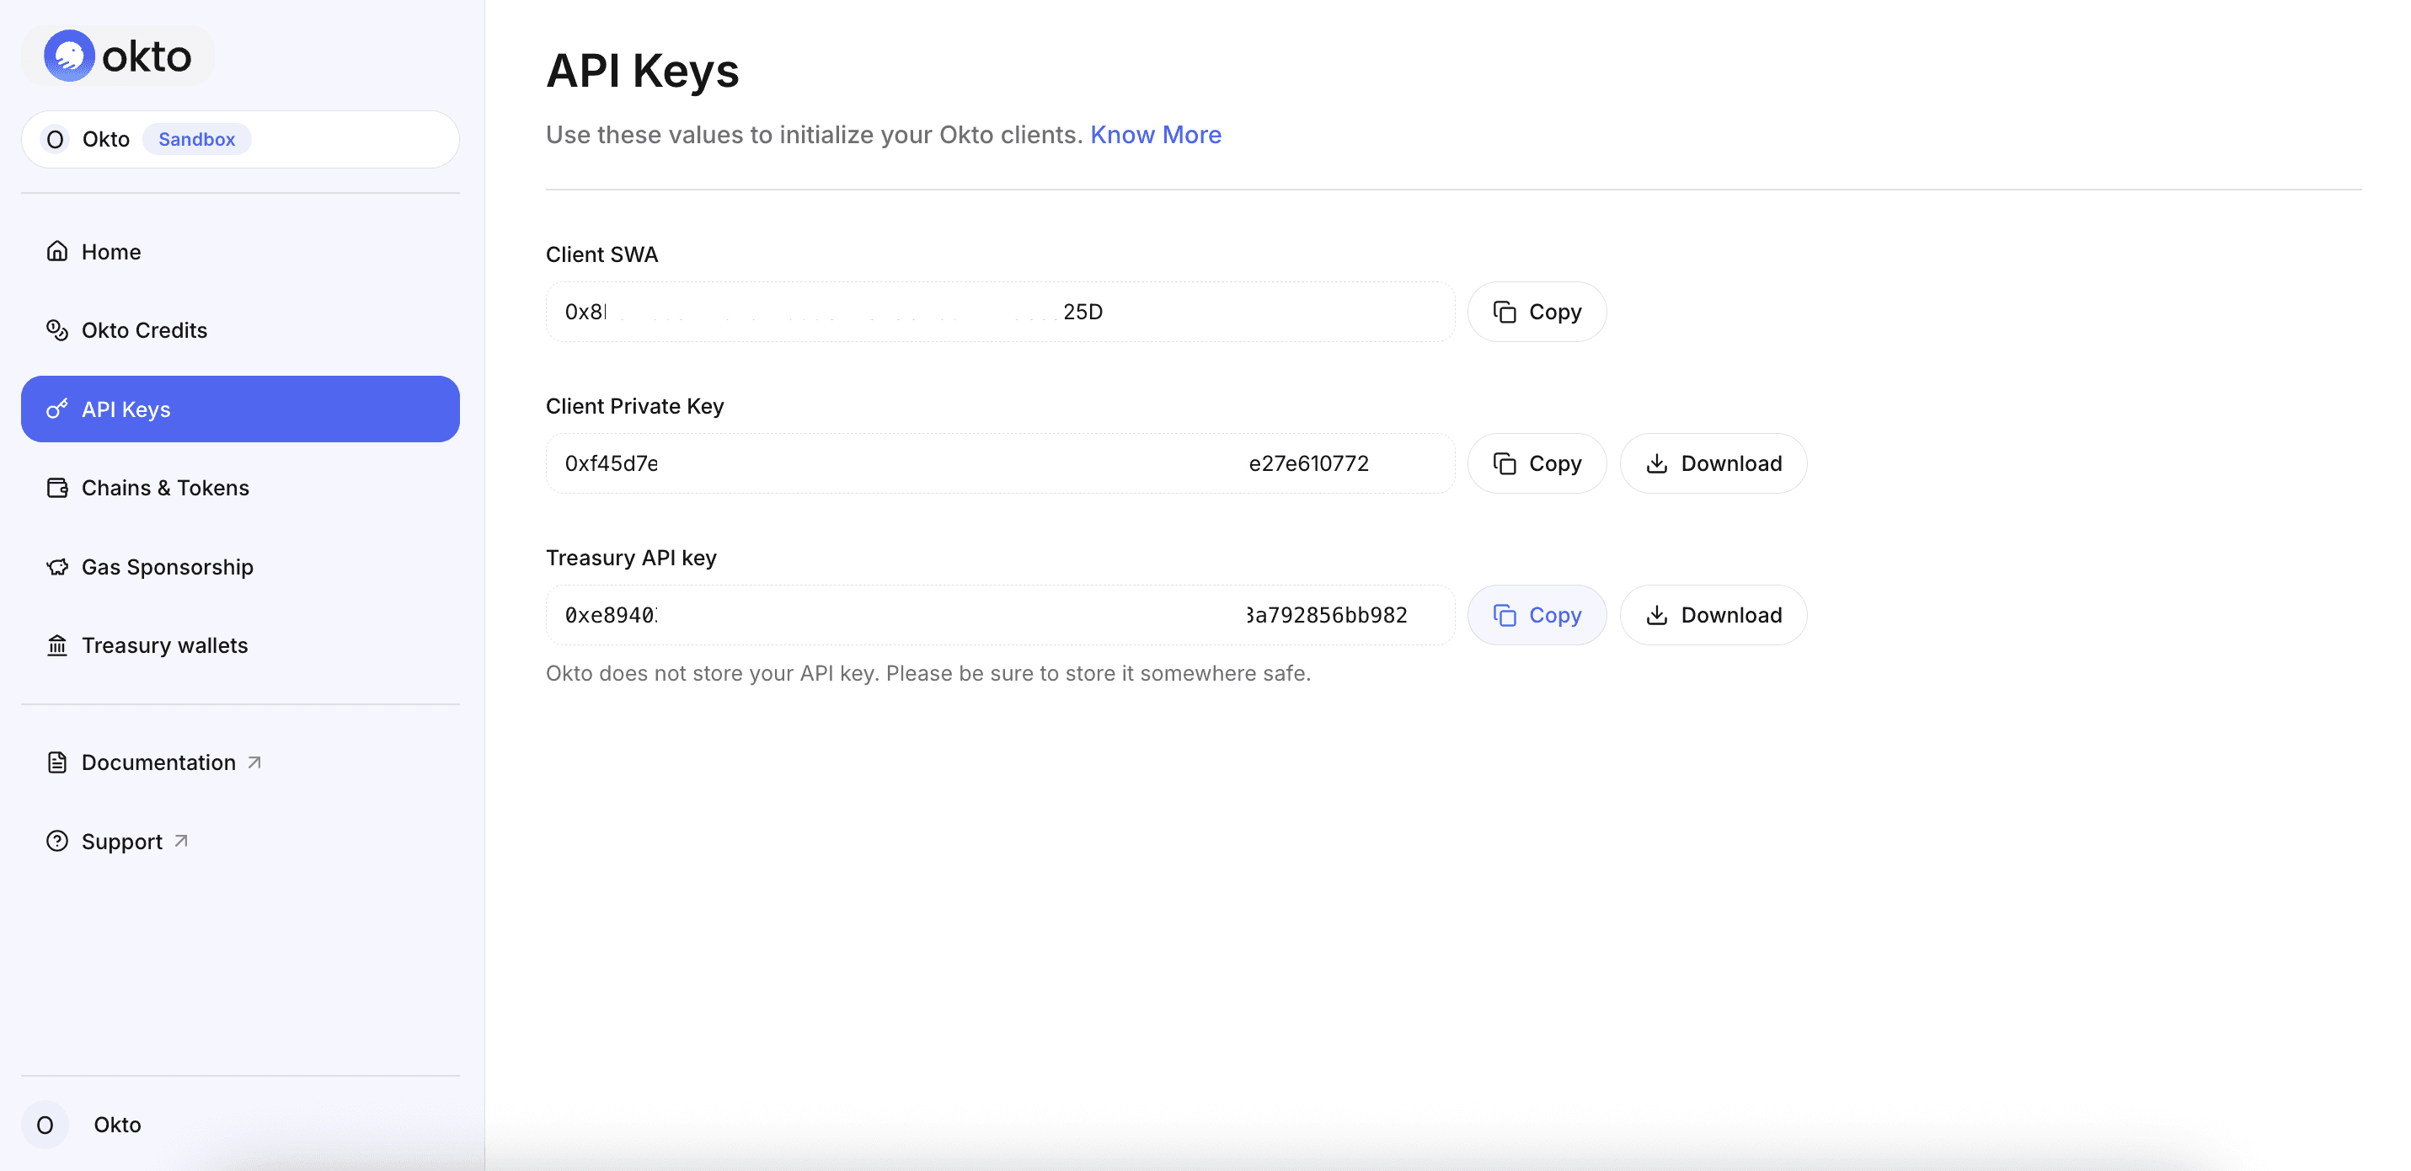Click the Support external arrow icon
The height and width of the screenshot is (1171, 2411).
180,842
